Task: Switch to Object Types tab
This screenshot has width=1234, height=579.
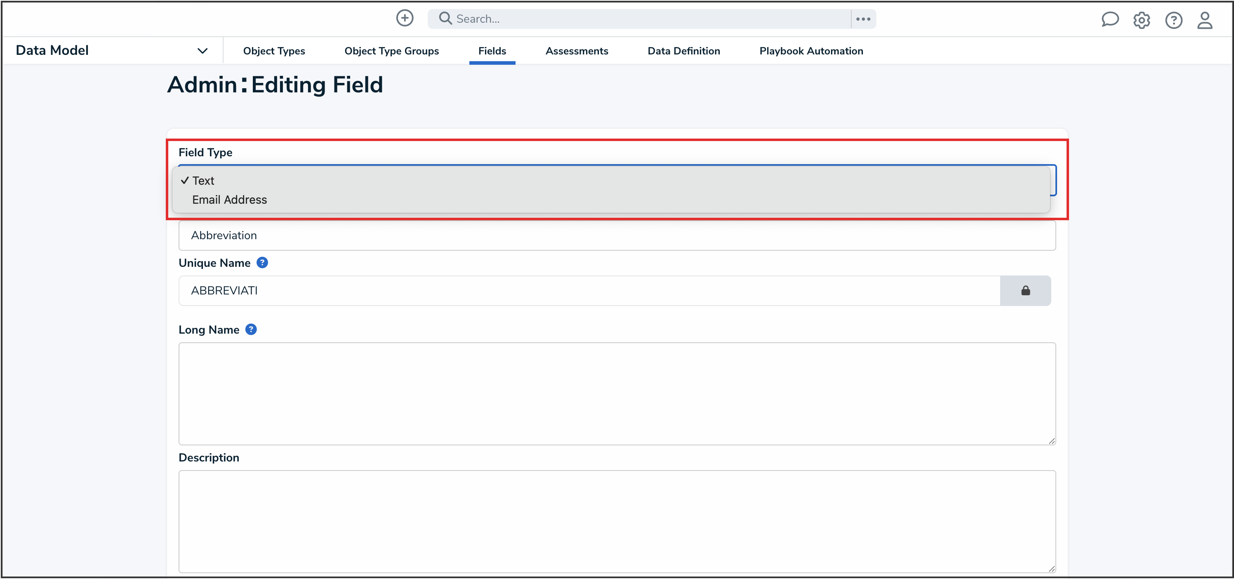Action: 273,51
